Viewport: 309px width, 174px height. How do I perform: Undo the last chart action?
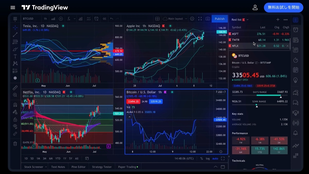pyautogui.click(x=111, y=19)
